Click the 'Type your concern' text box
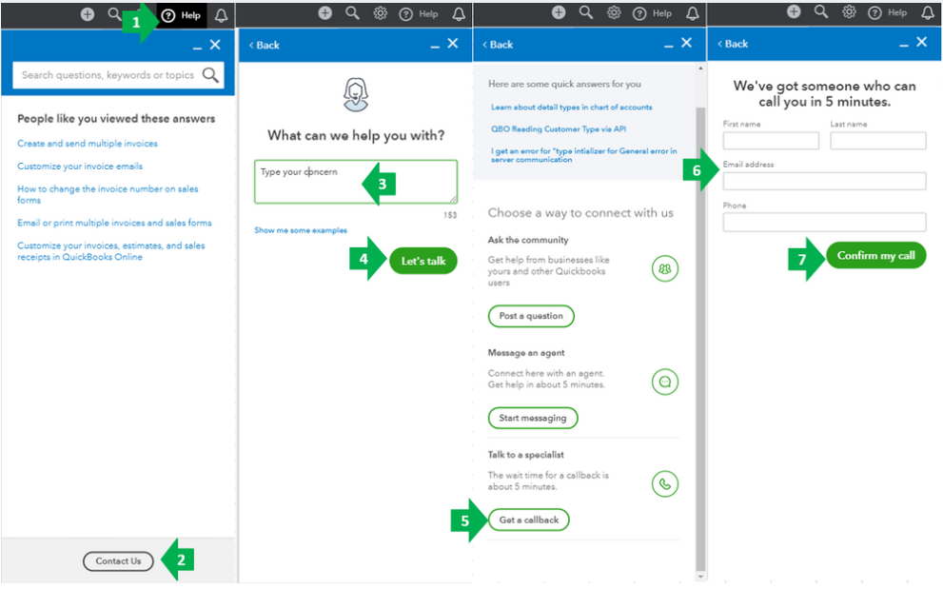Screen dimensions: 943x589 click(356, 182)
